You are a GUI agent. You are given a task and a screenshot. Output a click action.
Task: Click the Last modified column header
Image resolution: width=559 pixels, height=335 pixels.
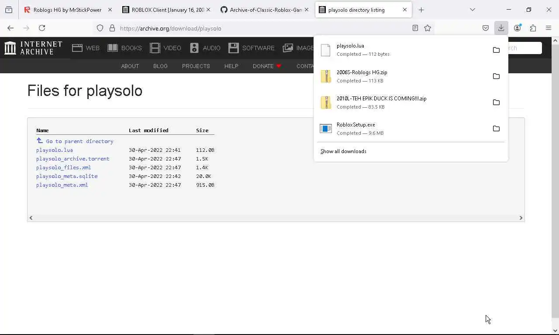tap(148, 130)
